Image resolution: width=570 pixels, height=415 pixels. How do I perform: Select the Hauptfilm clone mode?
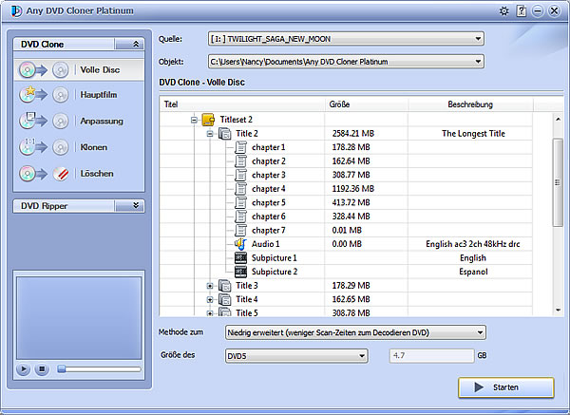79,95
